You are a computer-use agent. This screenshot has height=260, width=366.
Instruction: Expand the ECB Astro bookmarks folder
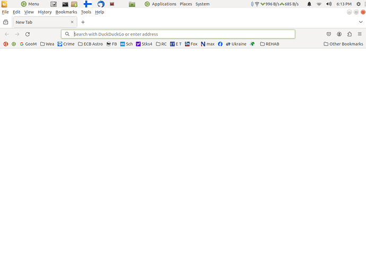click(90, 44)
